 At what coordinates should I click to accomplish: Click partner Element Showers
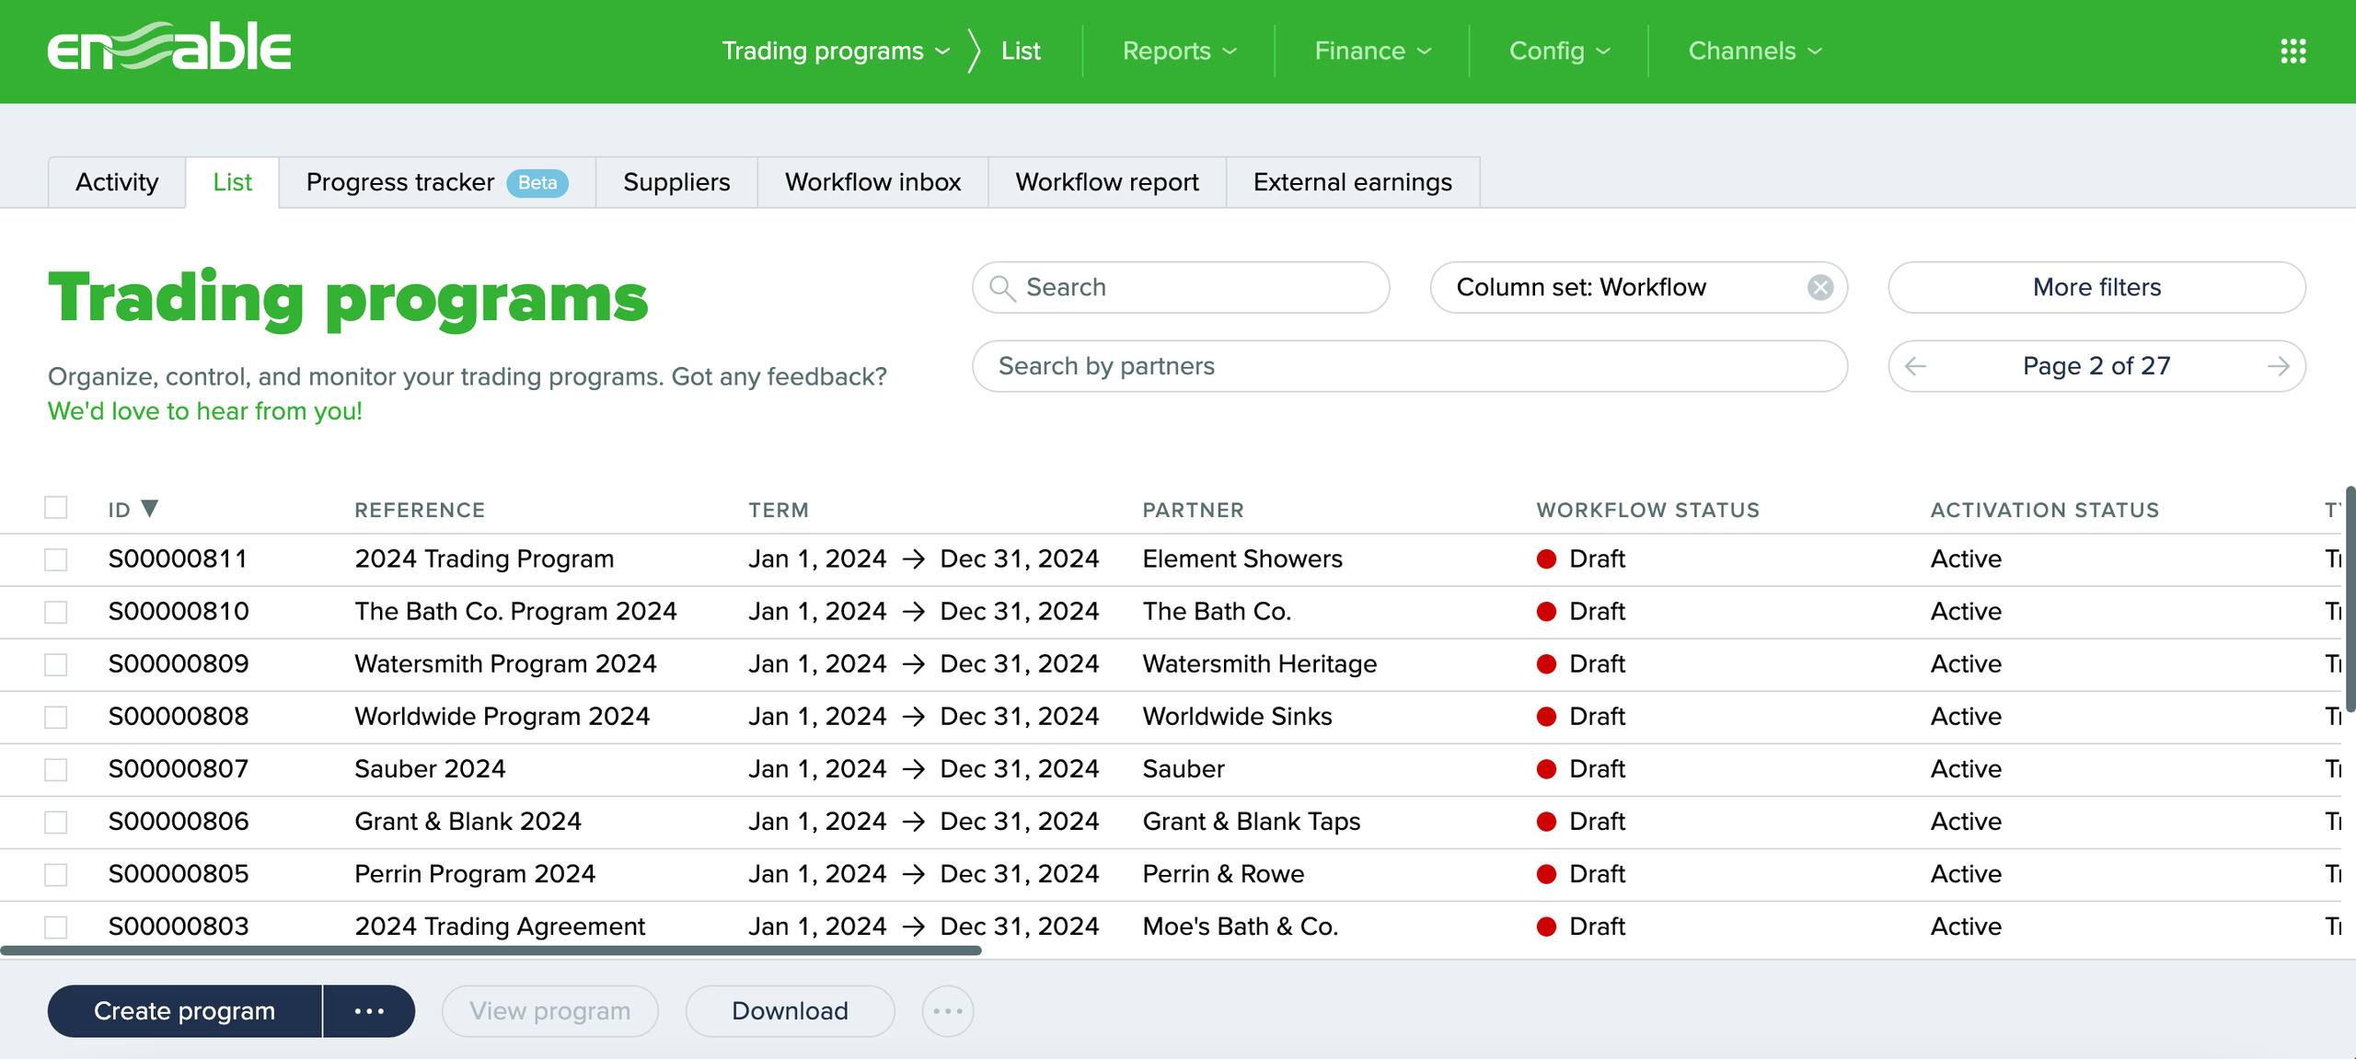pos(1242,559)
